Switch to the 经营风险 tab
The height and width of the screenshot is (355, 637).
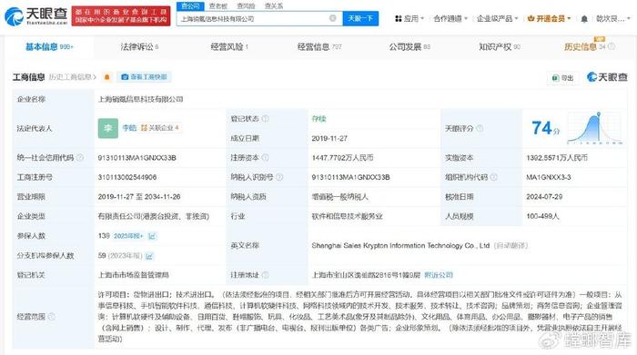click(x=229, y=47)
